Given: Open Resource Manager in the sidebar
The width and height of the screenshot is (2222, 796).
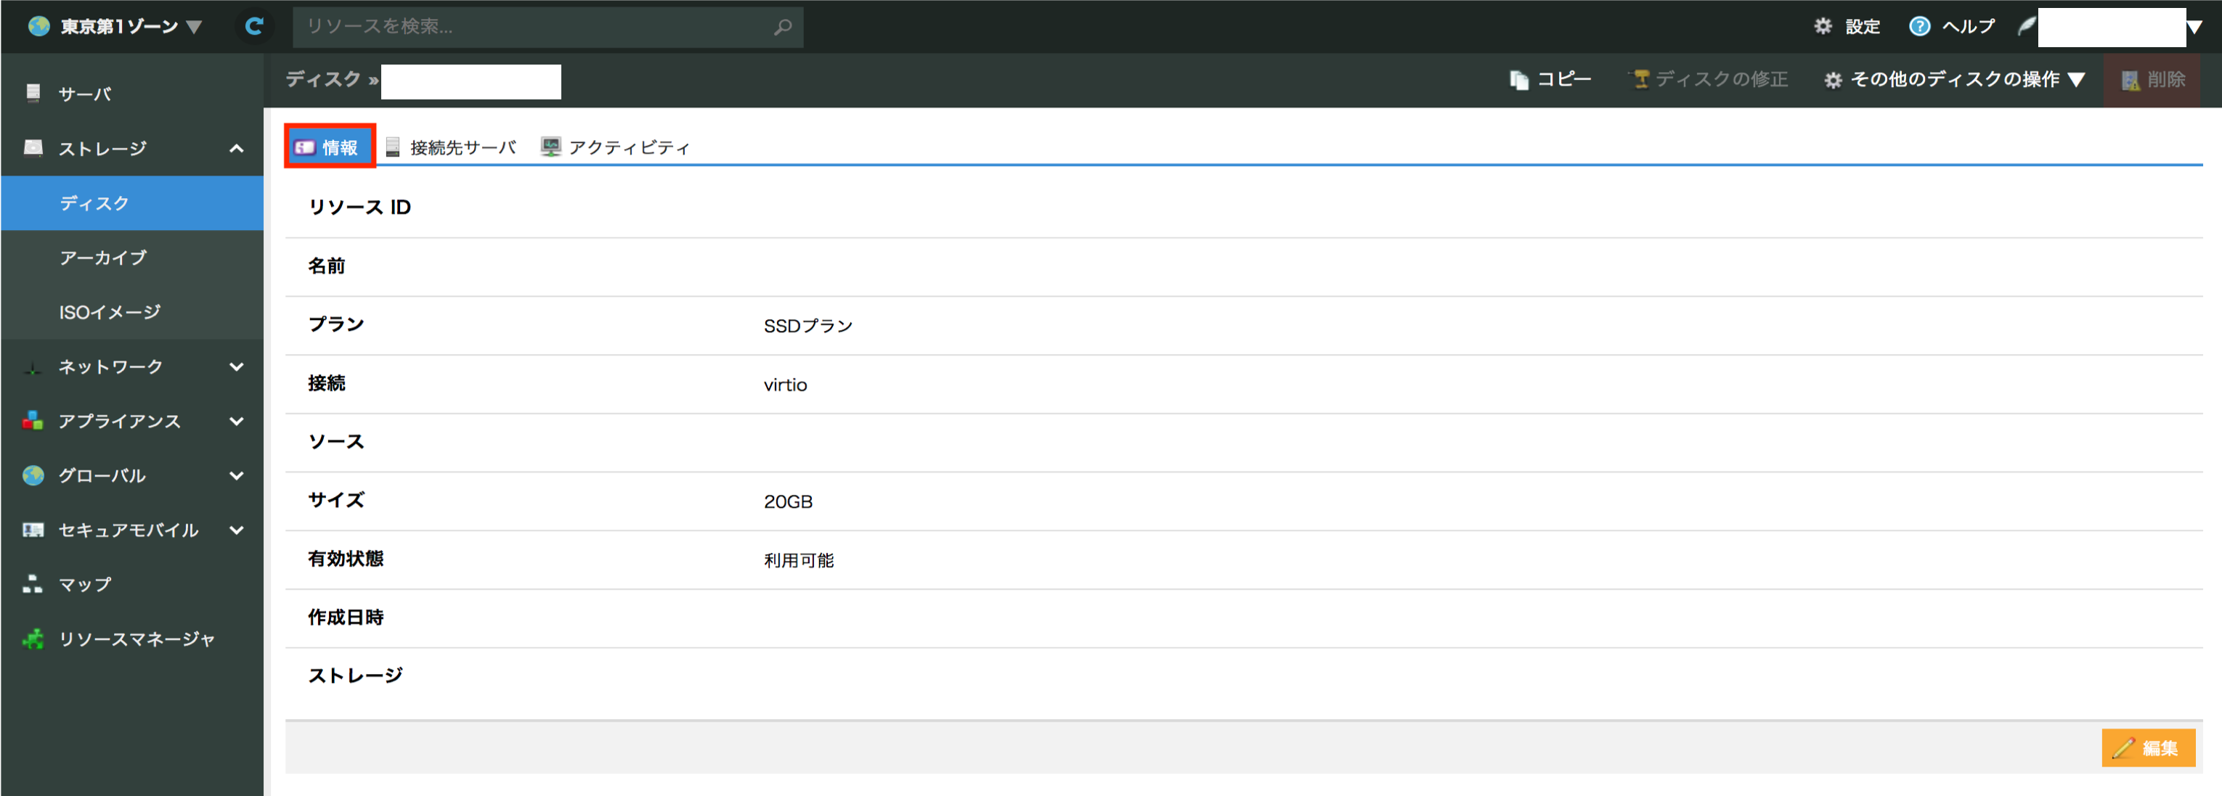Looking at the screenshot, I should tap(135, 639).
